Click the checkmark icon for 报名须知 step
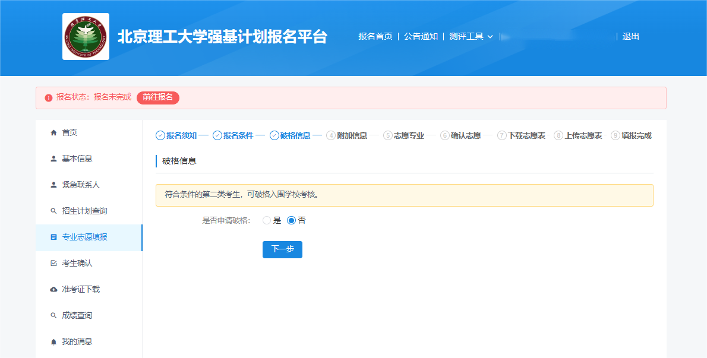Viewport: 707px width, 358px height. 160,135
